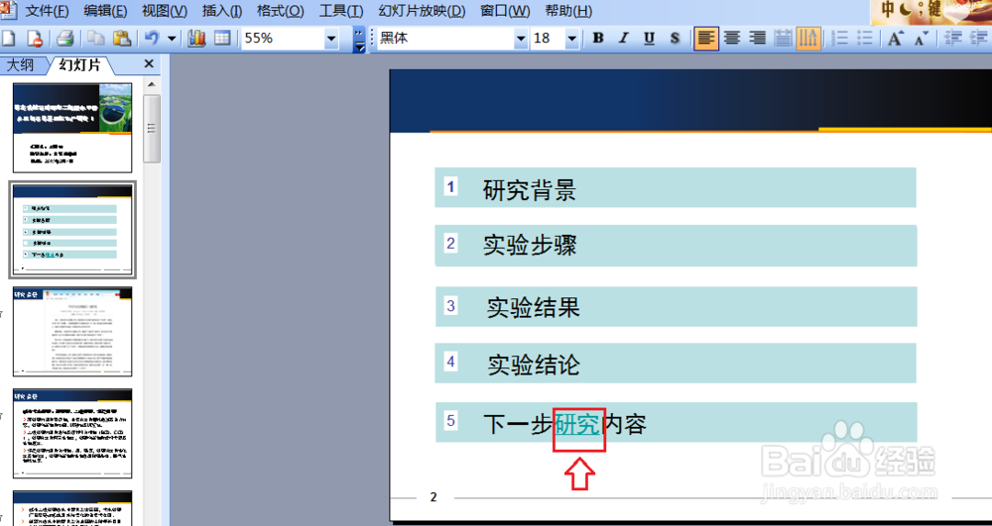Image resolution: width=992 pixels, height=526 pixels.
Task: Open the 工具(T) menu
Action: [341, 11]
